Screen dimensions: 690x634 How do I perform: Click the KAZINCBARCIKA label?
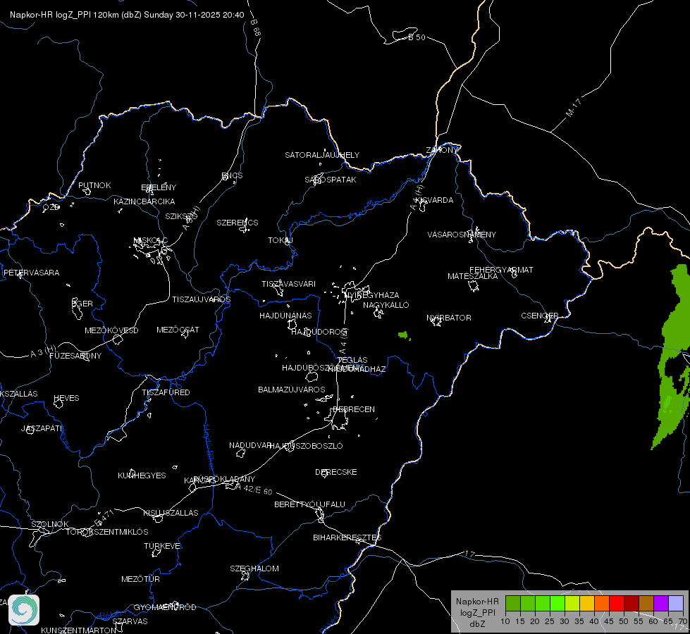tap(144, 201)
